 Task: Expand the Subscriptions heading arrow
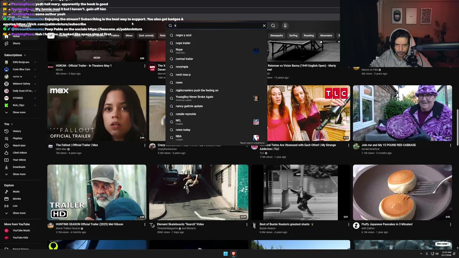pyautogui.click(x=25, y=55)
